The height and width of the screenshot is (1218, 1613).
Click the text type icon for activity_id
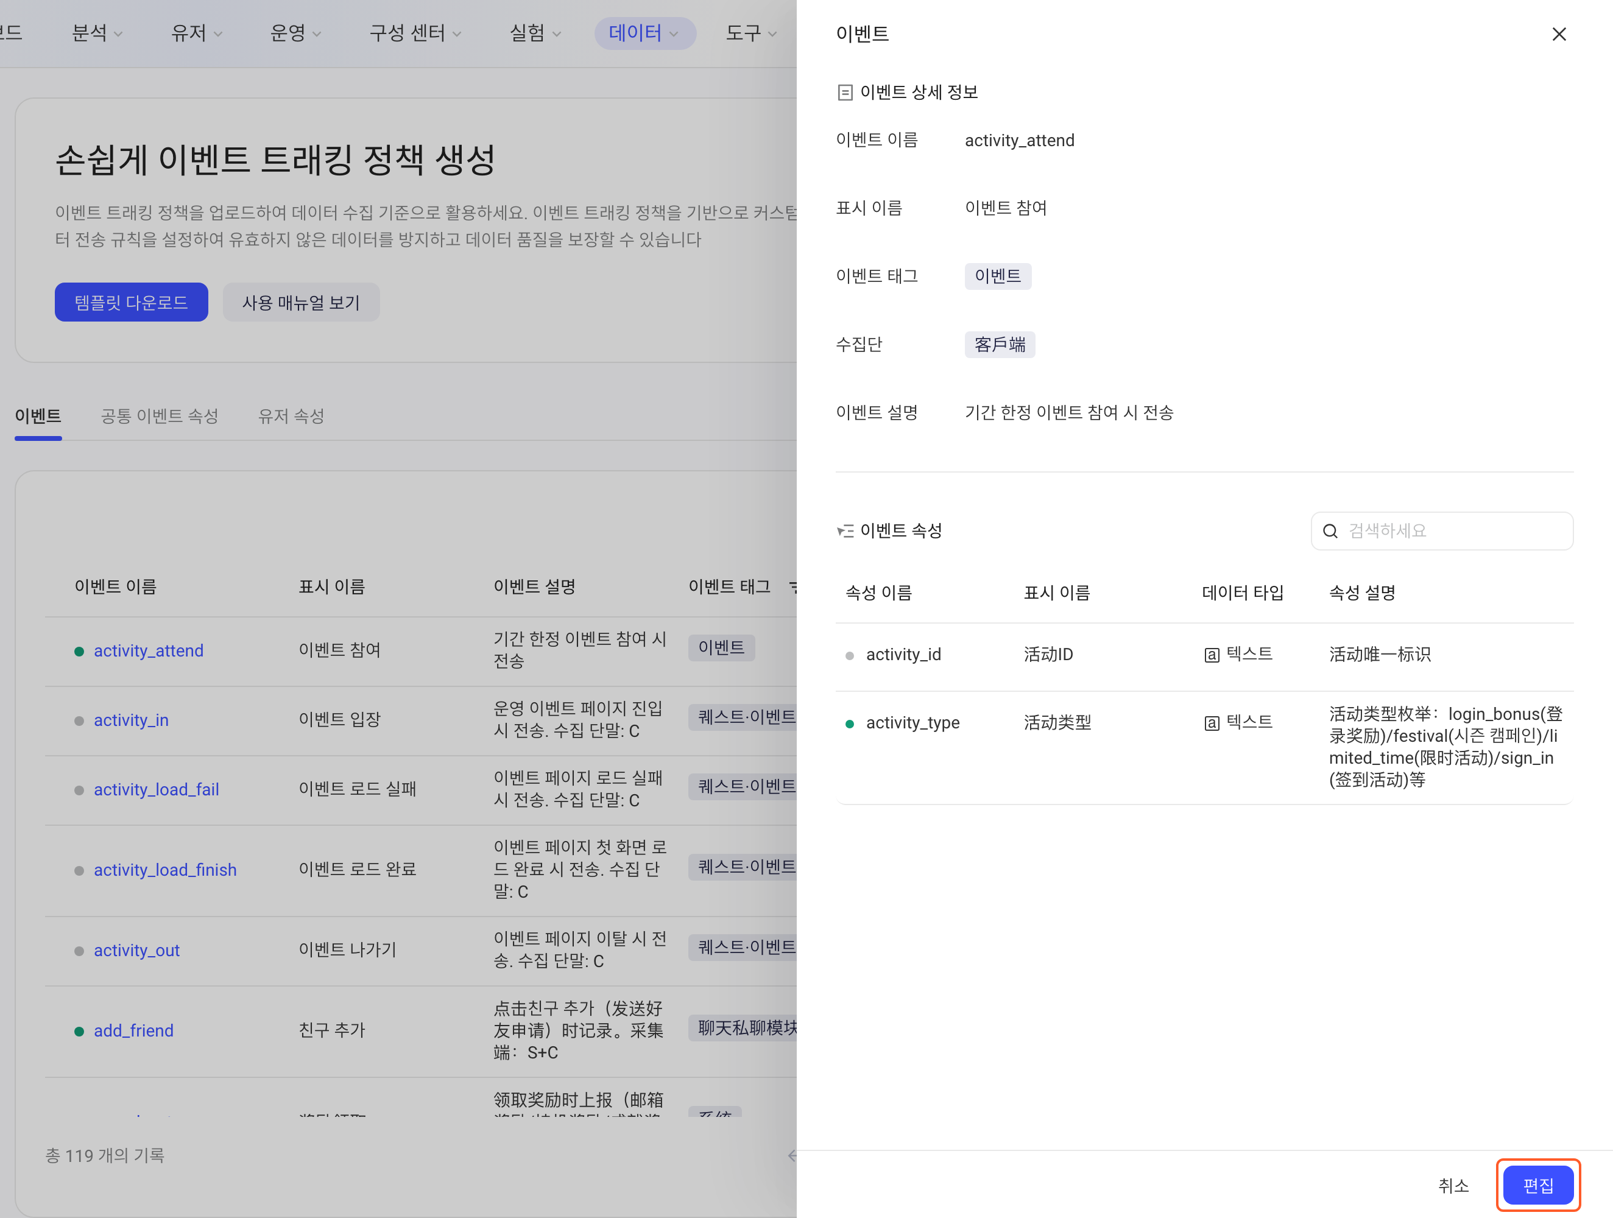point(1211,655)
